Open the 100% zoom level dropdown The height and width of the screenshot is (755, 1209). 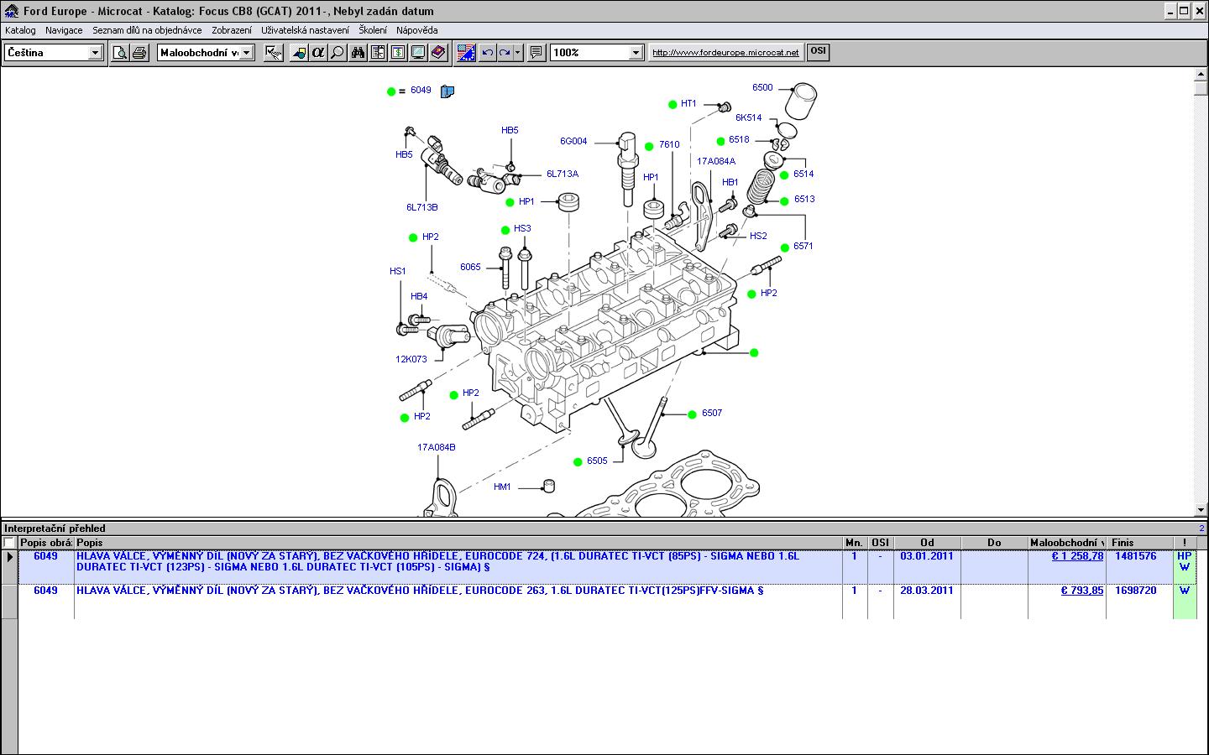[x=636, y=53]
